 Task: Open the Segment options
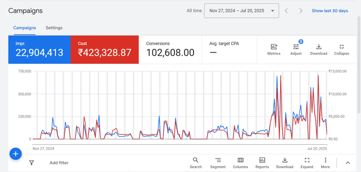[218, 163]
